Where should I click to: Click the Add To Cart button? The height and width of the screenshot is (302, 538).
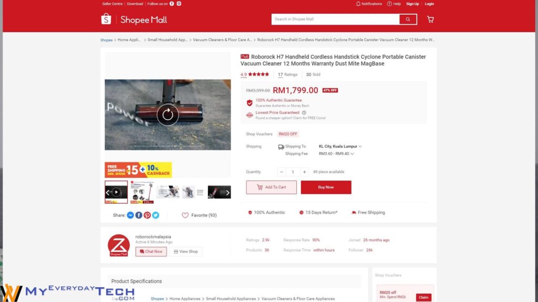coord(272,187)
